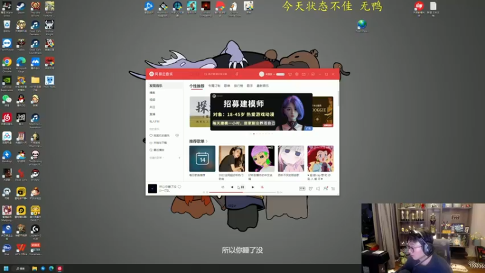Switch to mini player mode icon
Image resolution: width=485 pixels, height=273 pixels.
coord(313,74)
